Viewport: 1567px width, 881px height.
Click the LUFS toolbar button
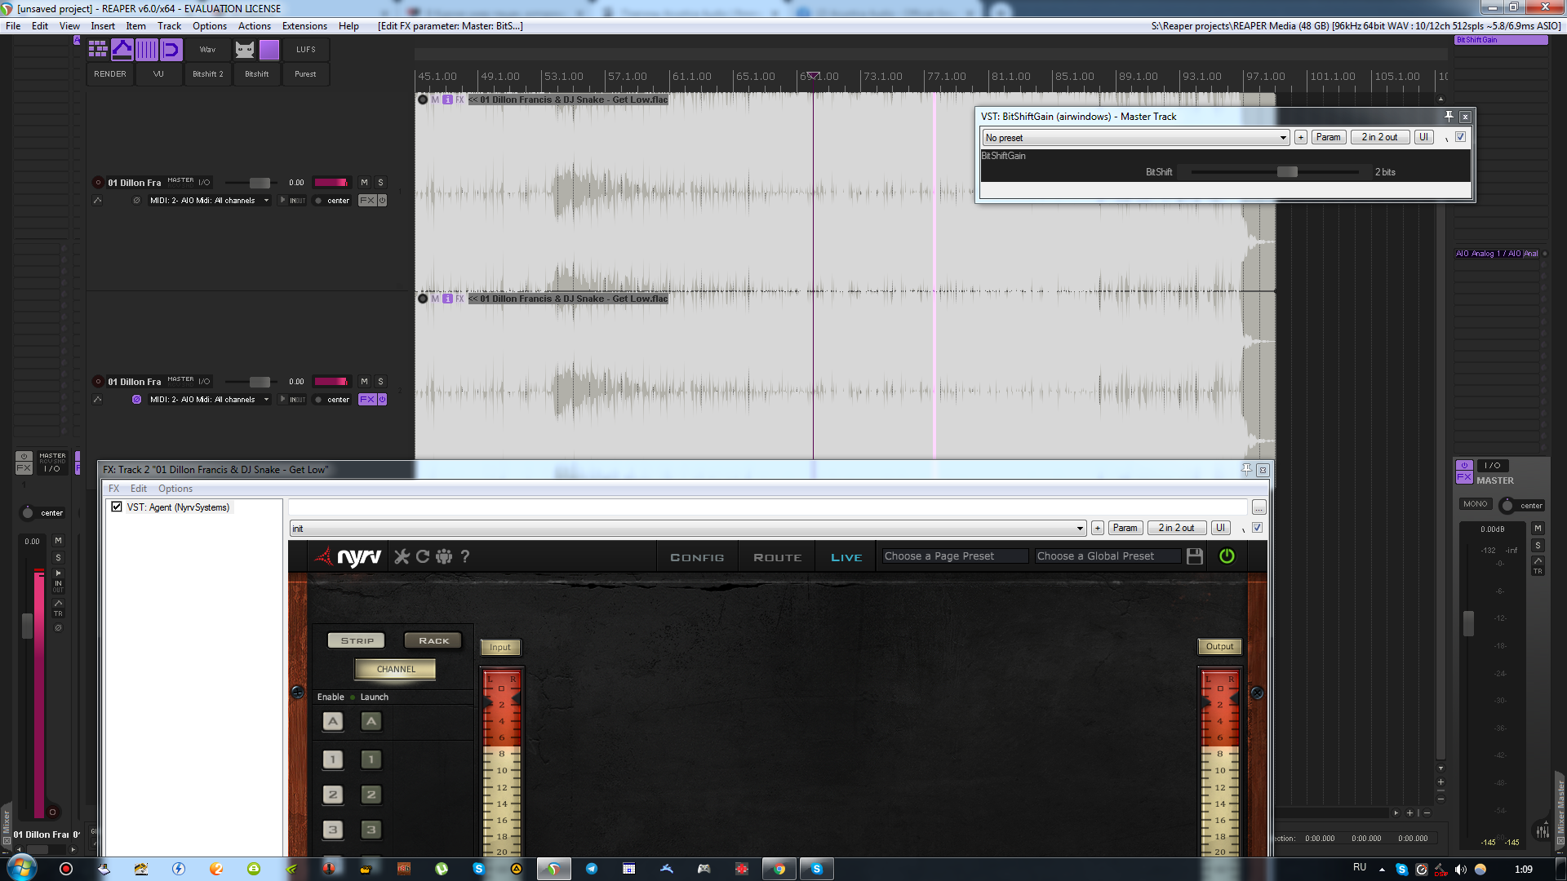306,50
